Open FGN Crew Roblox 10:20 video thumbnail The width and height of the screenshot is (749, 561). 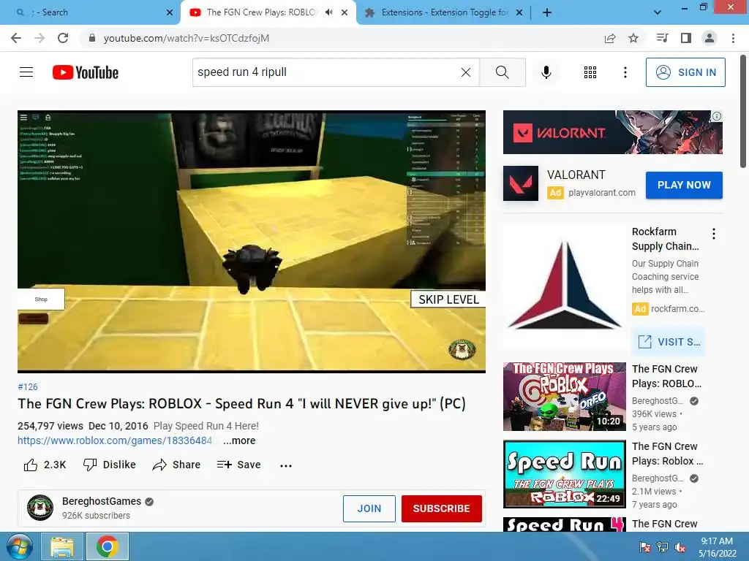point(564,397)
